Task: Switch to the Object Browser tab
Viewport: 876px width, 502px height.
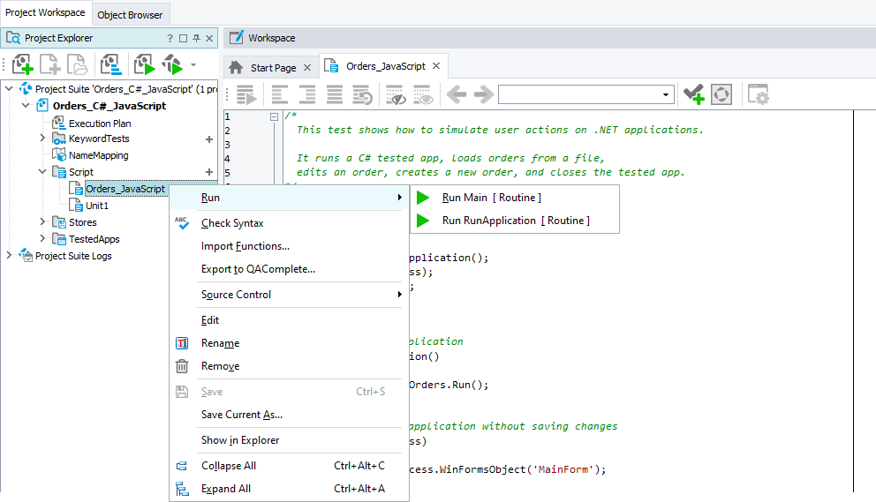Action: (x=130, y=15)
